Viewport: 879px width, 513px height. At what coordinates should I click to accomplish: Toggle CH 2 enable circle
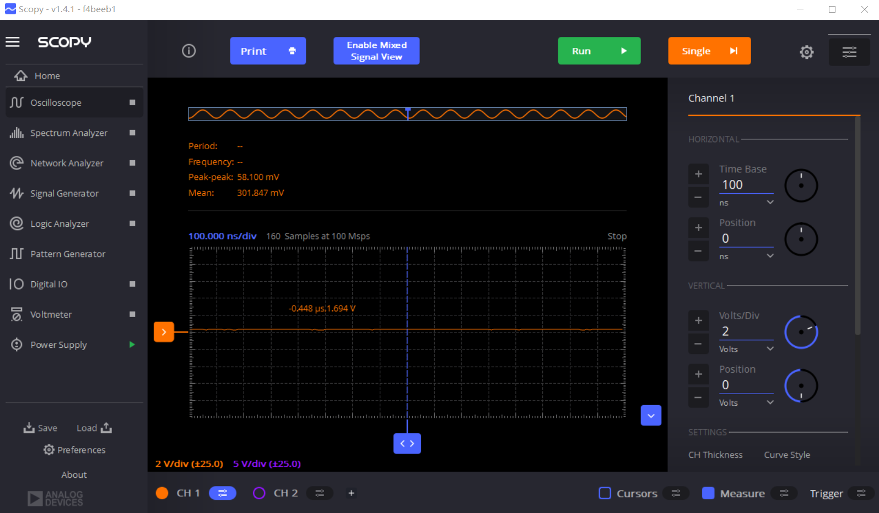[x=259, y=493]
